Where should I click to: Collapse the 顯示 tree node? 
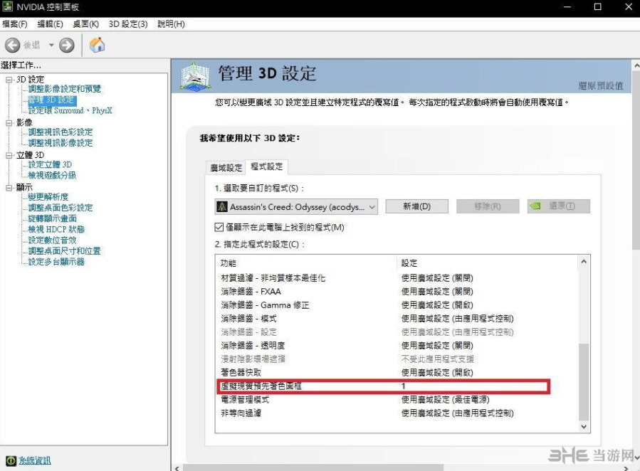point(9,187)
